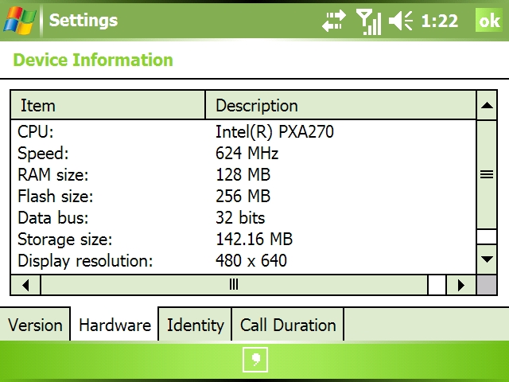Confirm with the ok button
Viewport: 509px width, 382px height.
point(489,20)
